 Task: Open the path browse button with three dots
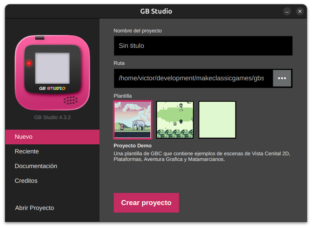click(282, 78)
